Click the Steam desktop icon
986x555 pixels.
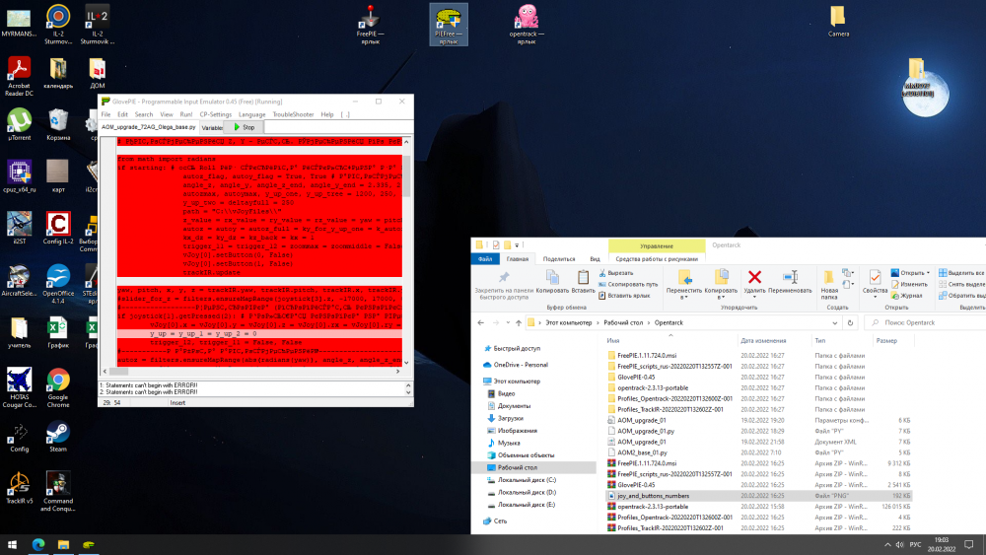[x=58, y=432]
